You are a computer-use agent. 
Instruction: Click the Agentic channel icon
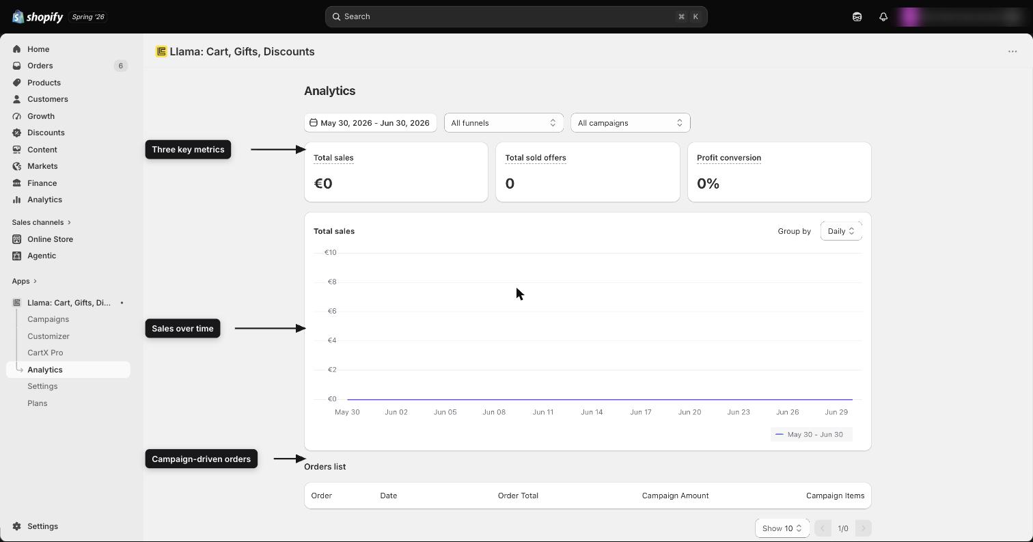pos(17,256)
